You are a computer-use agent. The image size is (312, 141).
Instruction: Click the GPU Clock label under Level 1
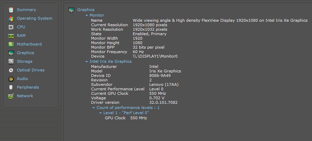coord(115,118)
